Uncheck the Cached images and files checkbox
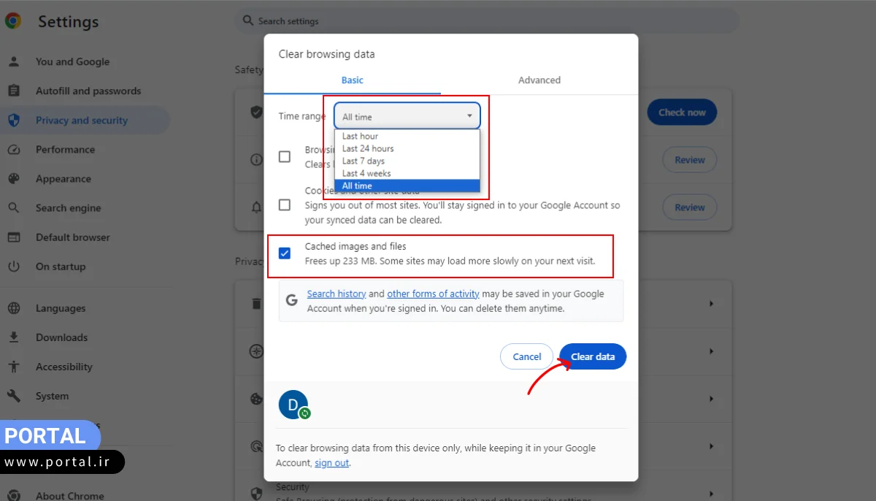The image size is (876, 501). (x=285, y=253)
